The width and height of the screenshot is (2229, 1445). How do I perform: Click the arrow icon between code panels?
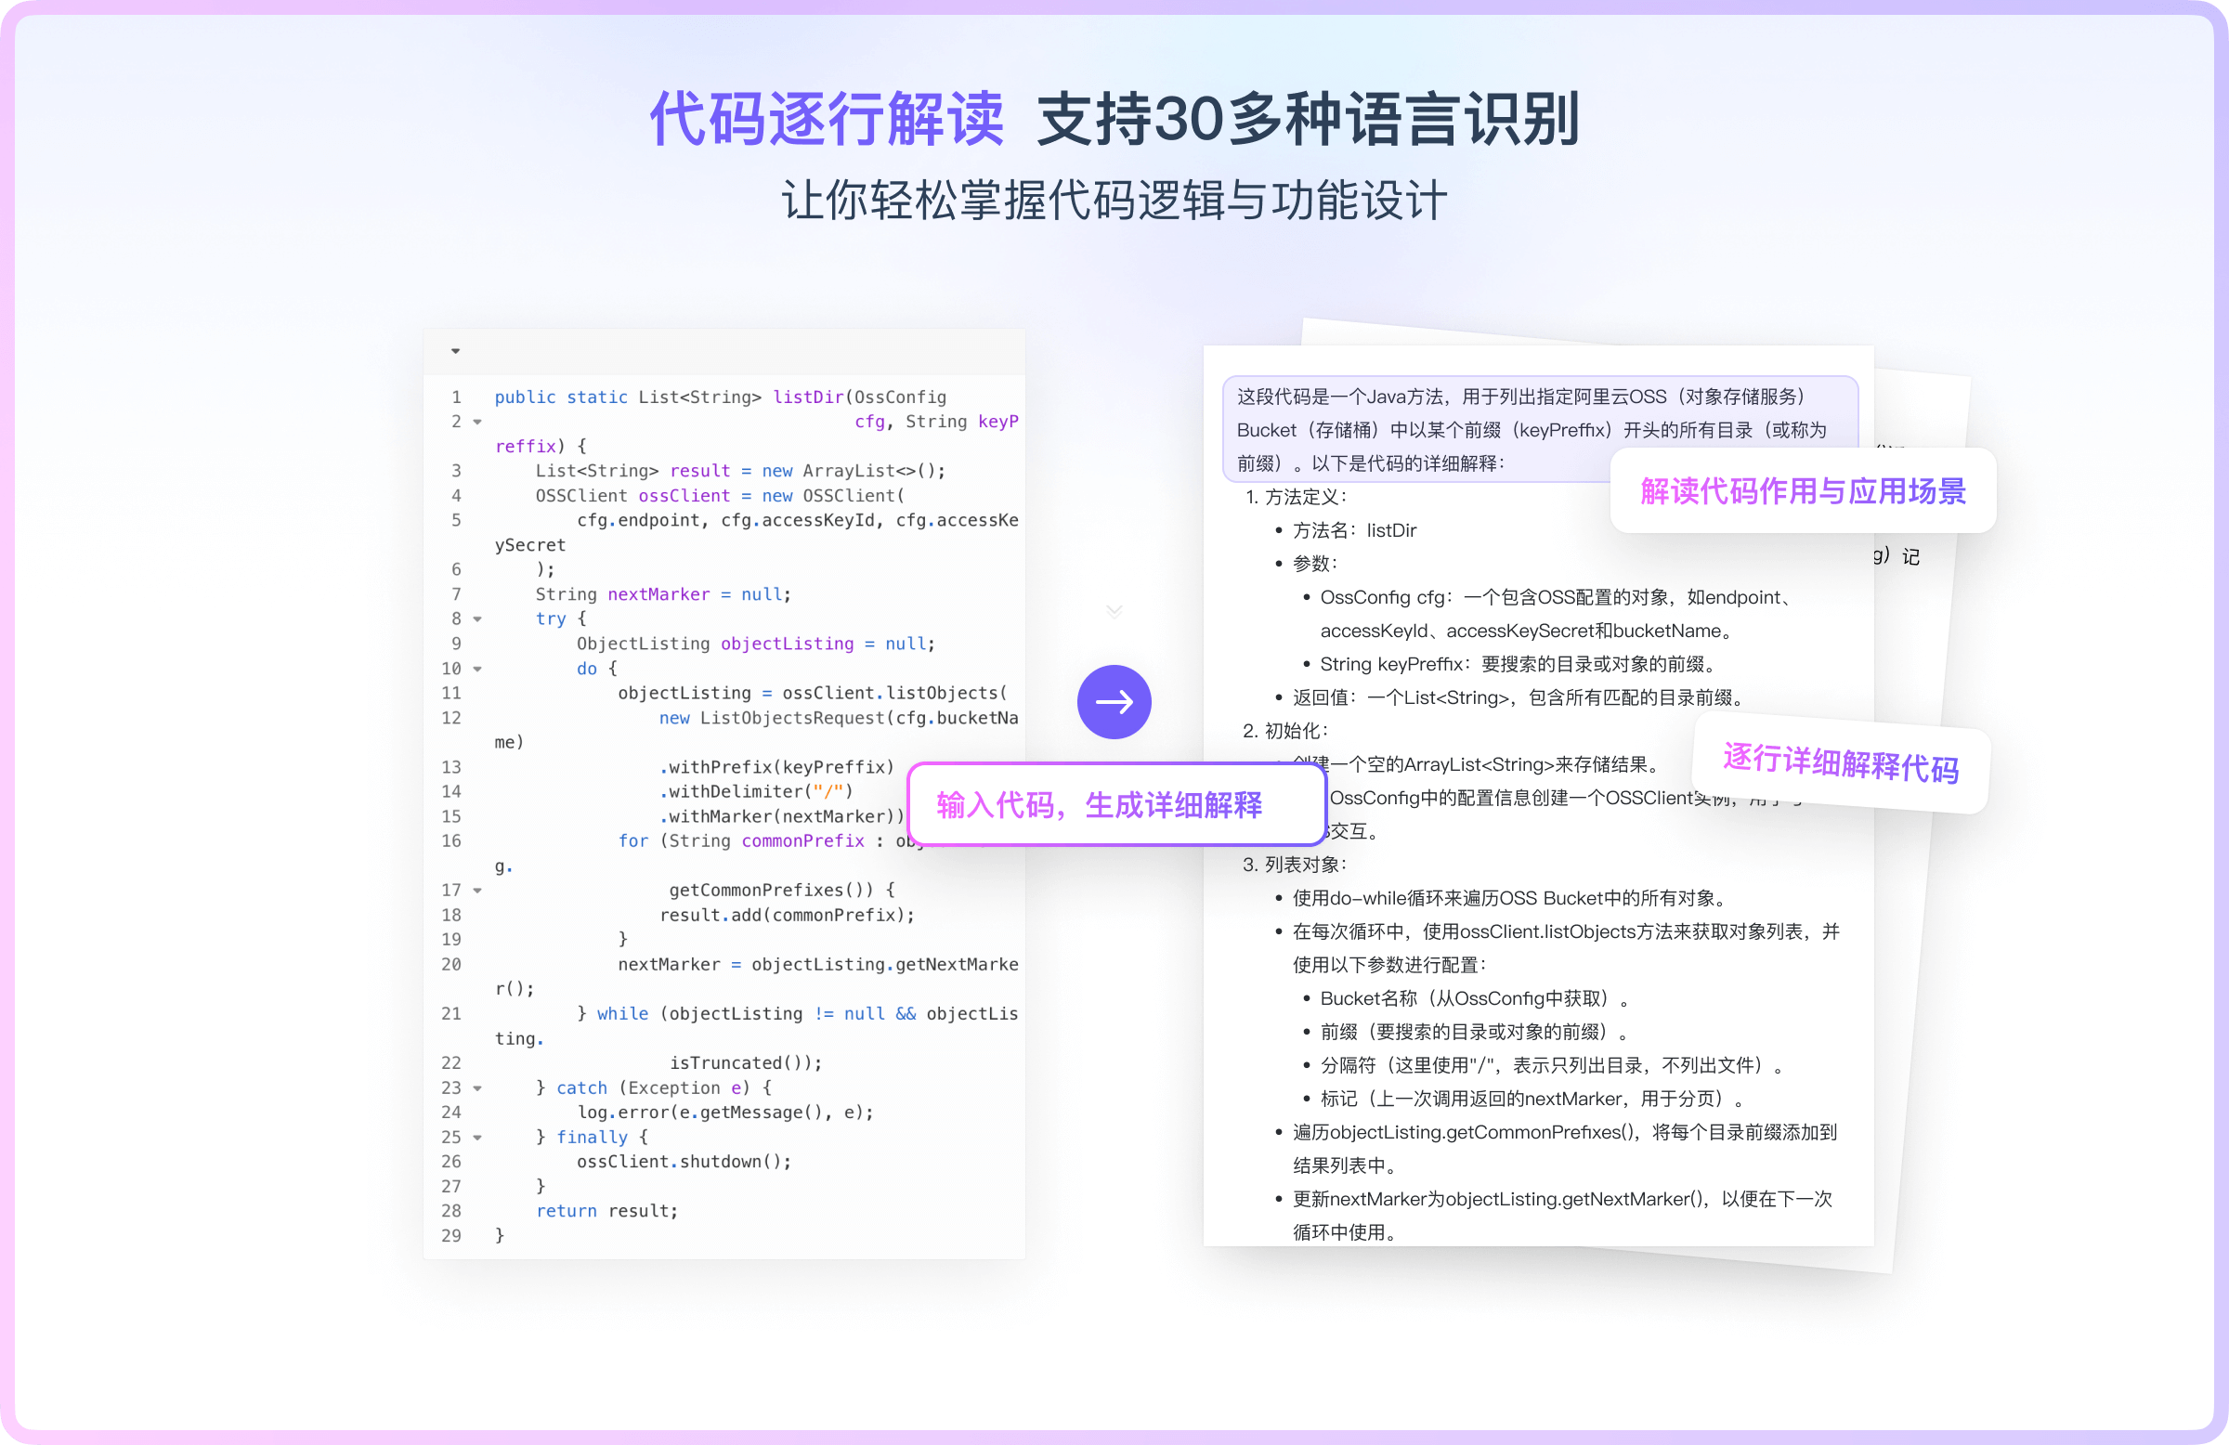click(x=1114, y=700)
